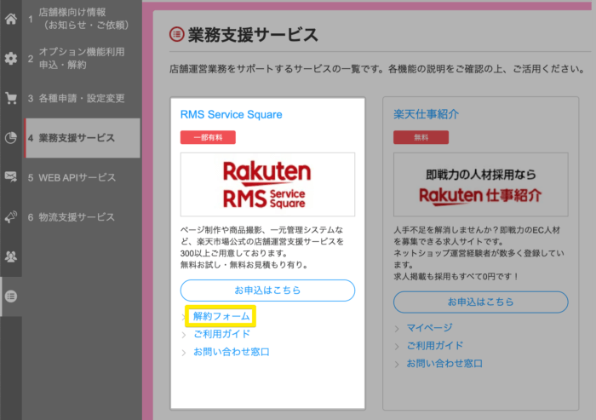Click chevron beside 楽天仕事紹介 ご利用ガイド
The image size is (596, 420).
point(397,347)
